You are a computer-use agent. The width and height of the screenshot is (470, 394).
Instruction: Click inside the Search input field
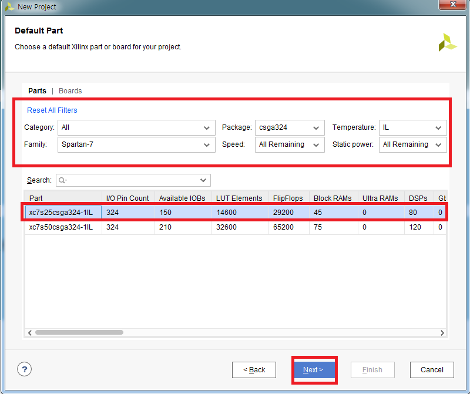(133, 180)
